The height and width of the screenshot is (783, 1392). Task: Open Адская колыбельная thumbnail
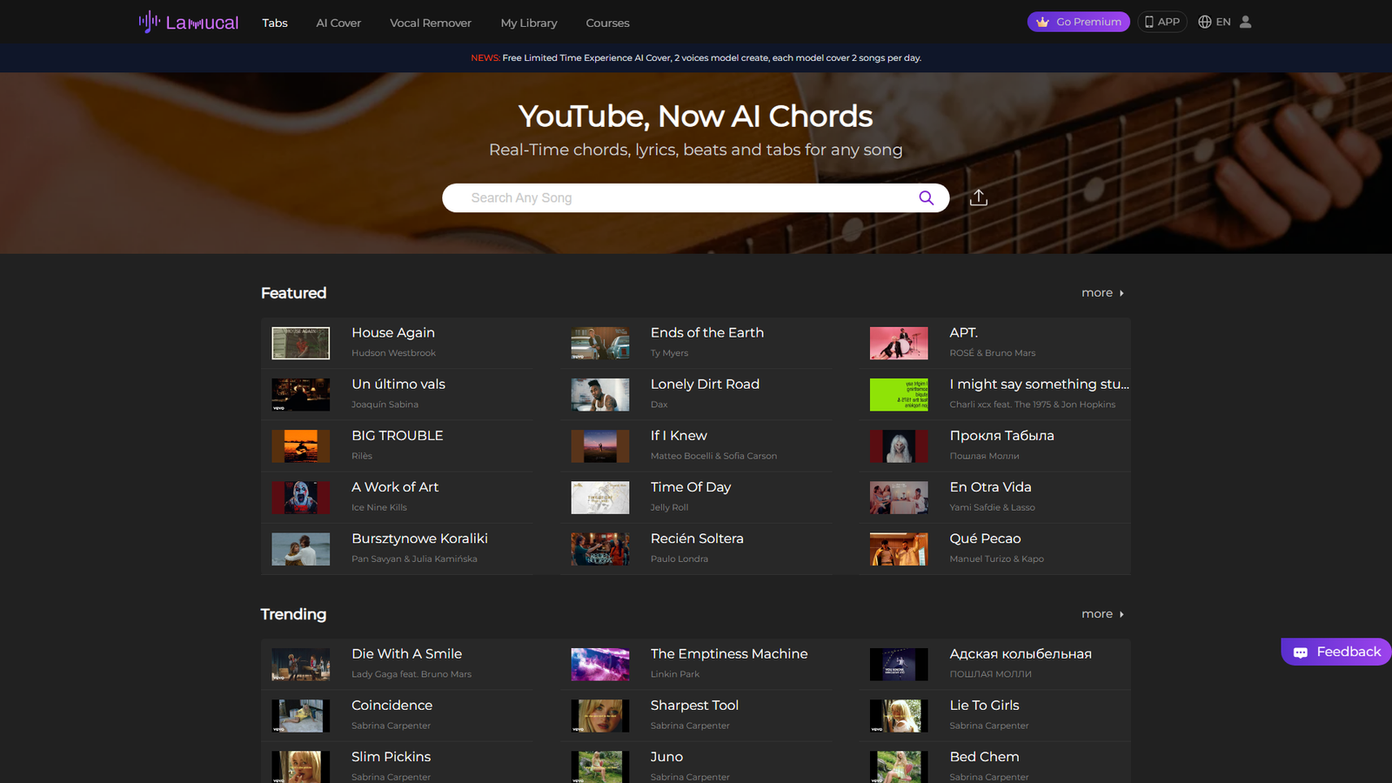(899, 664)
